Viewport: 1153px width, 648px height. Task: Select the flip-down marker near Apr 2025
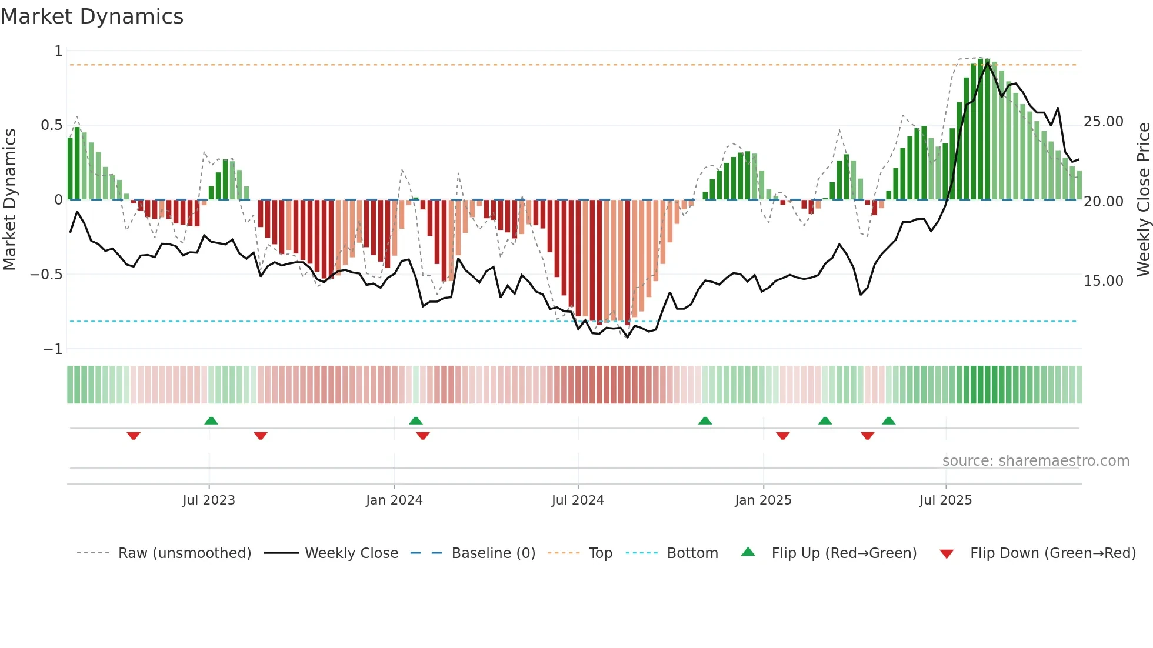(x=868, y=436)
